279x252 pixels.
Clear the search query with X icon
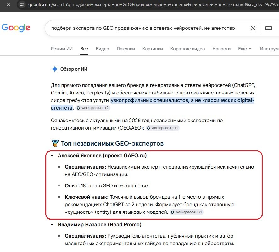point(253,28)
